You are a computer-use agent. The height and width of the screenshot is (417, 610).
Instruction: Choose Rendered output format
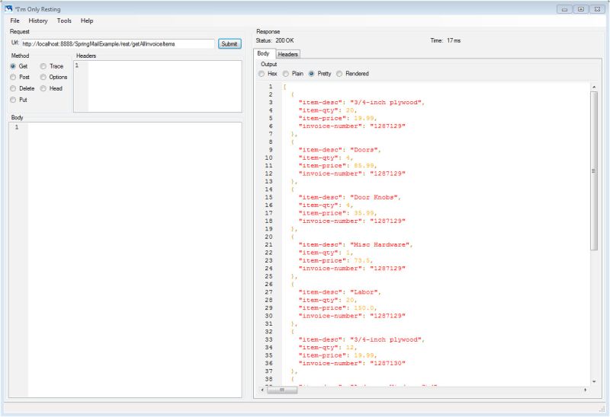352,74
